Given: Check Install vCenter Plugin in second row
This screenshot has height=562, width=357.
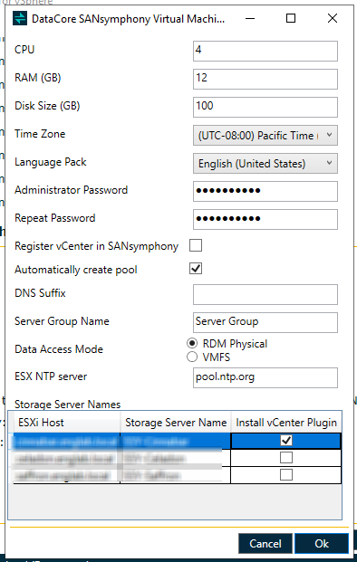Looking at the screenshot, I should click(x=286, y=458).
